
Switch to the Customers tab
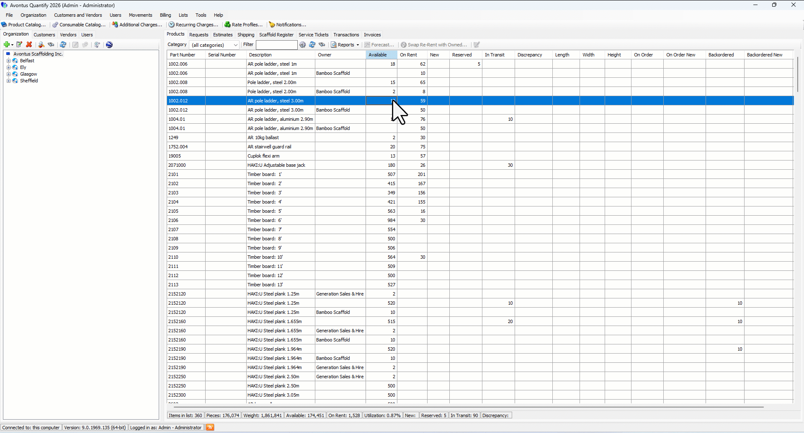[44, 35]
